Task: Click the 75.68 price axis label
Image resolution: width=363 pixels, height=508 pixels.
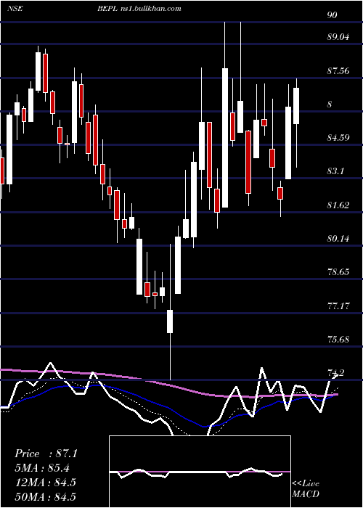Action: point(338,339)
